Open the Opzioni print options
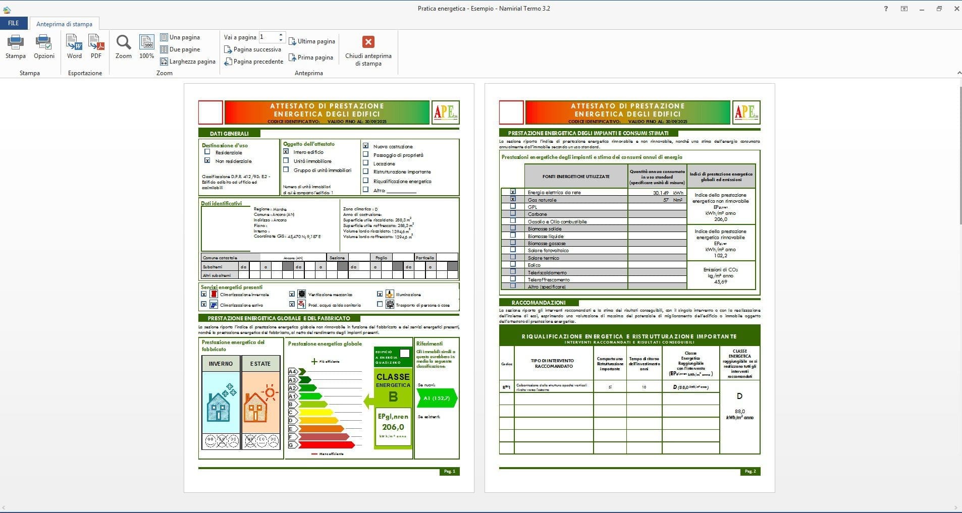Screen dimensions: 962x513 (x=44, y=47)
